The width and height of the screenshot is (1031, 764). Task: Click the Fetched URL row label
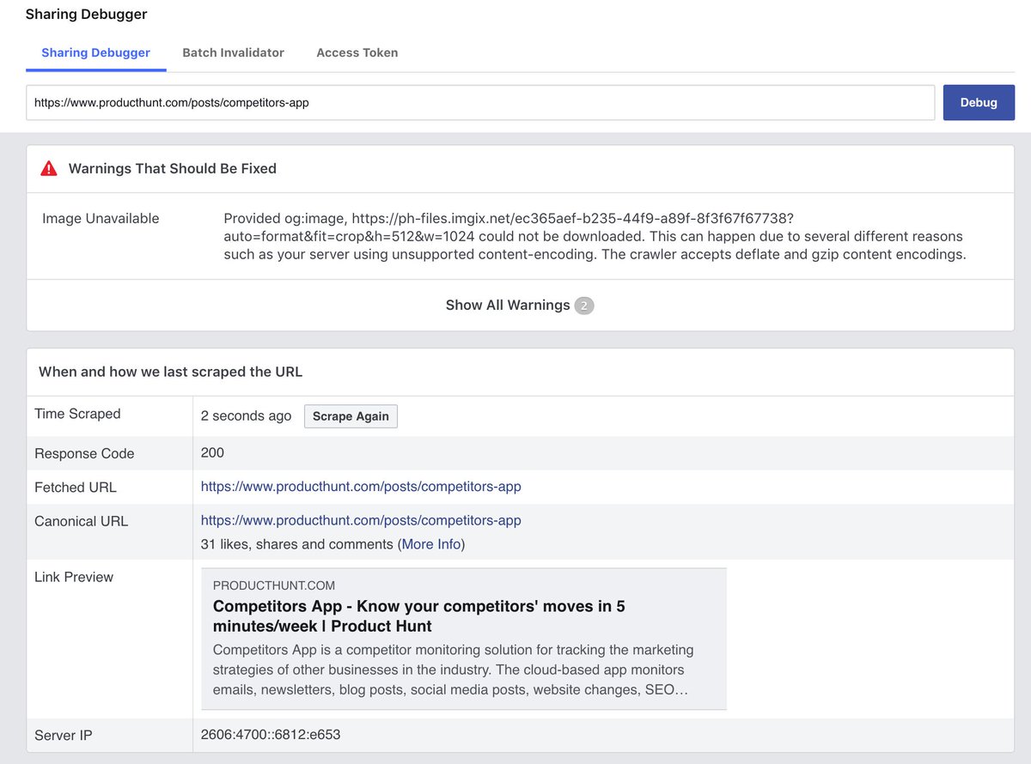coord(76,488)
